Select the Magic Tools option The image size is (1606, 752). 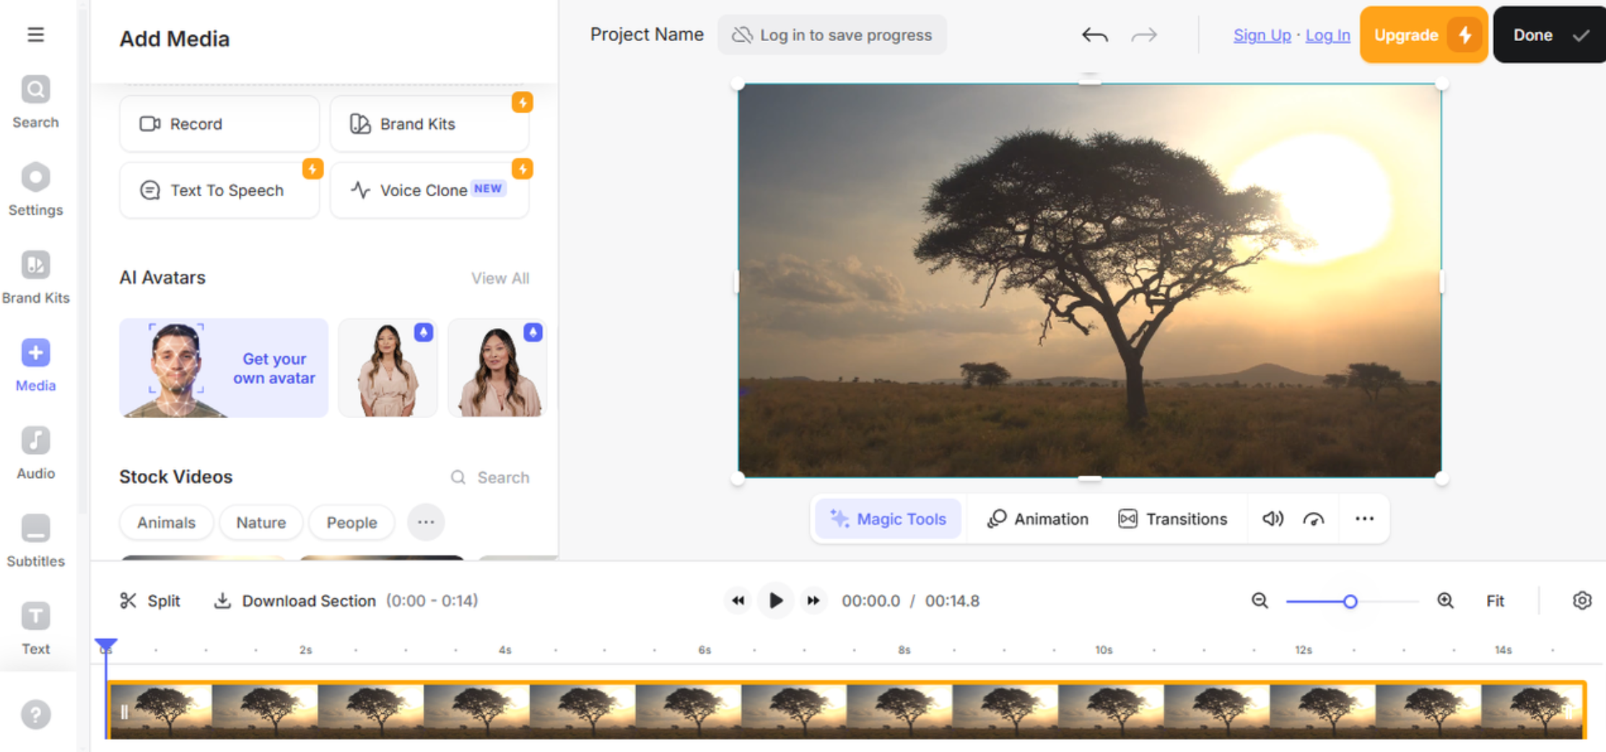(x=888, y=518)
